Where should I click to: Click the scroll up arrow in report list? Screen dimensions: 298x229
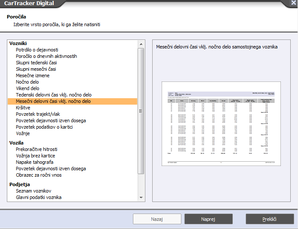(141, 44)
